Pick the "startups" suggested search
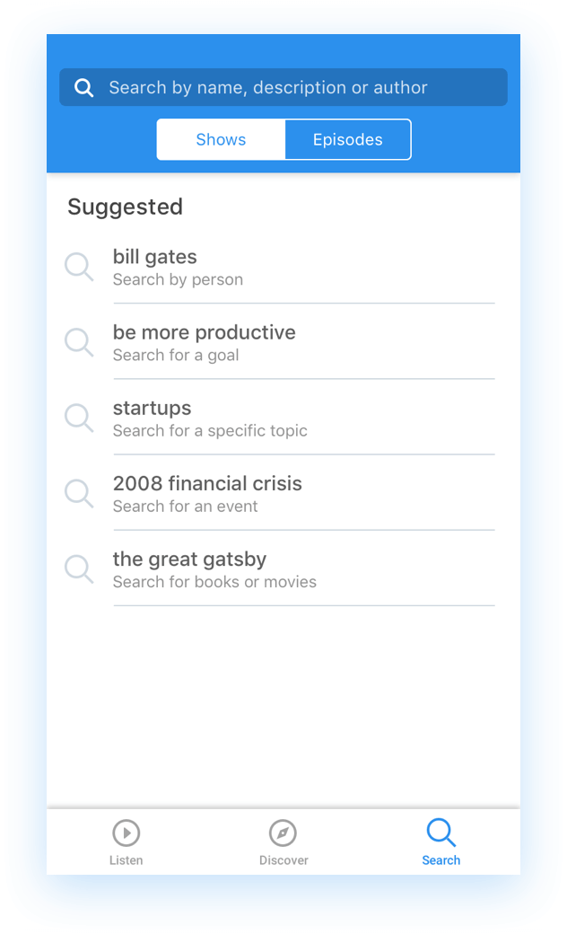The image size is (567, 934). [152, 408]
